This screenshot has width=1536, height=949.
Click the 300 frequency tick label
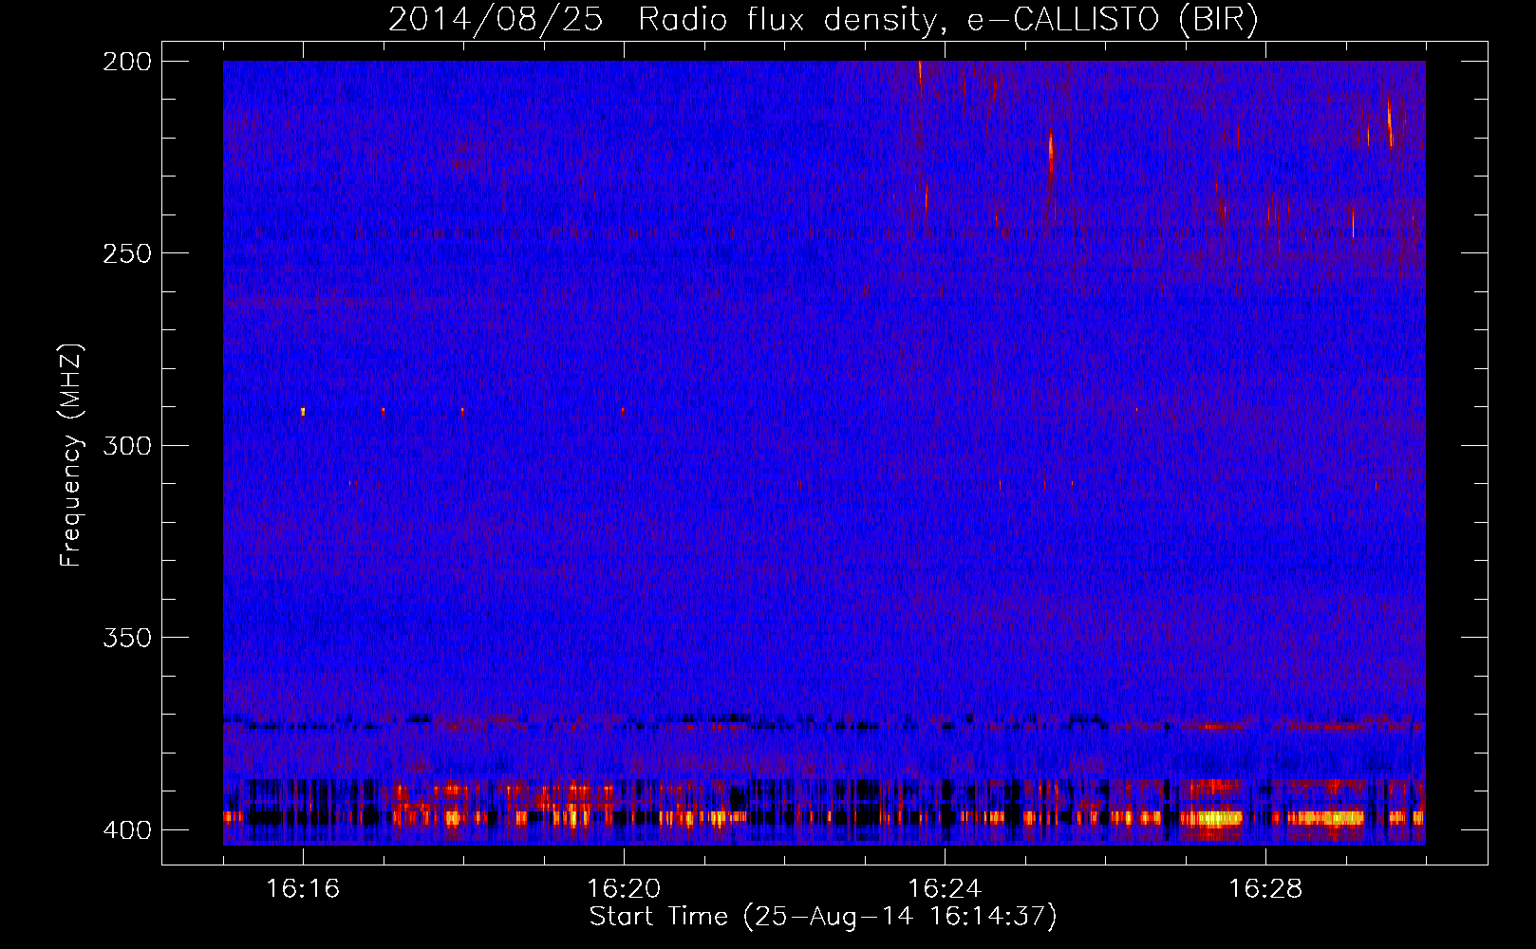(127, 446)
